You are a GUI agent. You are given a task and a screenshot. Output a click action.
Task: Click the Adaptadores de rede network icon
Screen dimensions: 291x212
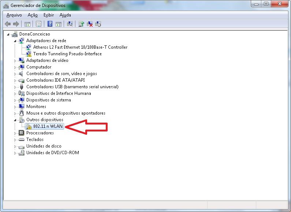point(22,41)
